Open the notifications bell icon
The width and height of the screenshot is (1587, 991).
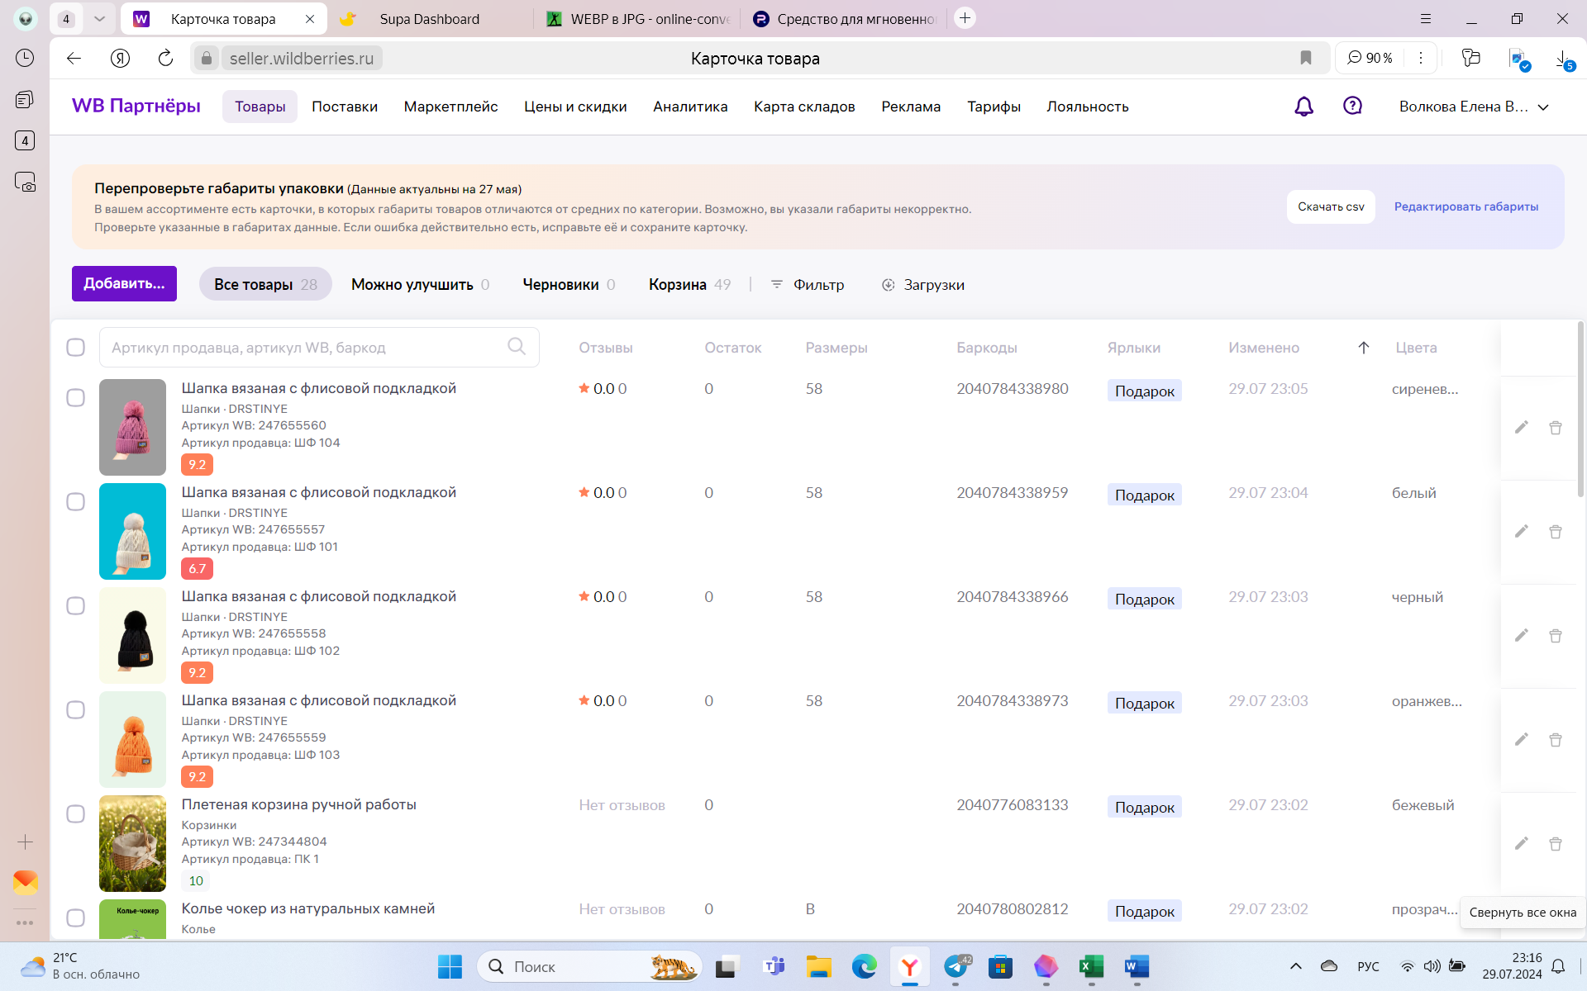click(1303, 107)
